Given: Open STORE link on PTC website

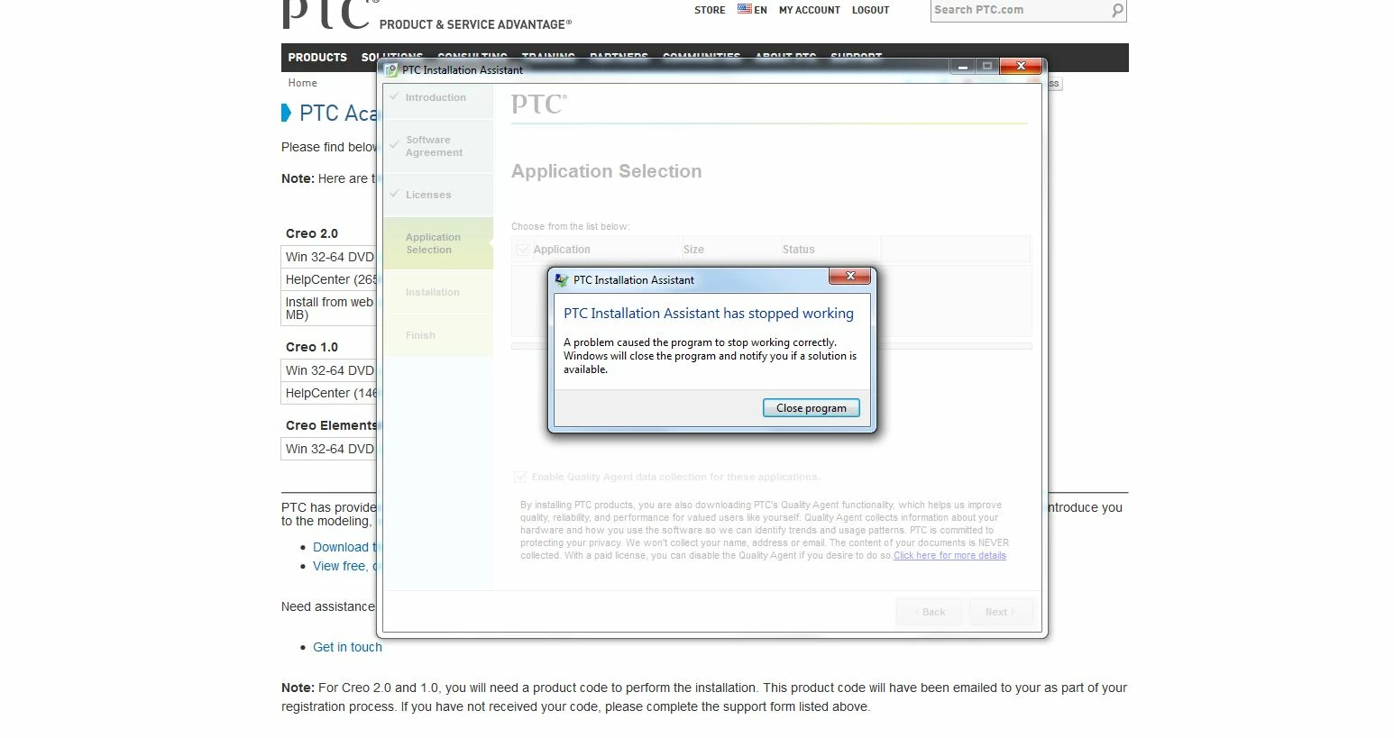Looking at the screenshot, I should point(710,10).
